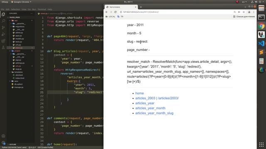Open the Explorer panel more-actions ellipsis

pyautogui.click(x=32, y=14)
